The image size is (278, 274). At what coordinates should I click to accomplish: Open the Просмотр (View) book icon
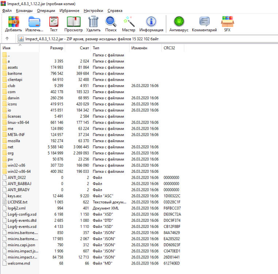tap(74, 22)
